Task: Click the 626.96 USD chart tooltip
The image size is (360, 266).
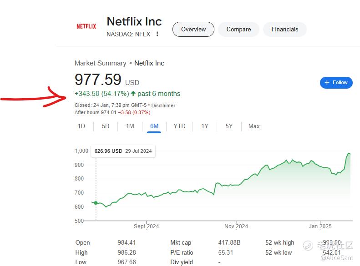Action: (x=123, y=151)
